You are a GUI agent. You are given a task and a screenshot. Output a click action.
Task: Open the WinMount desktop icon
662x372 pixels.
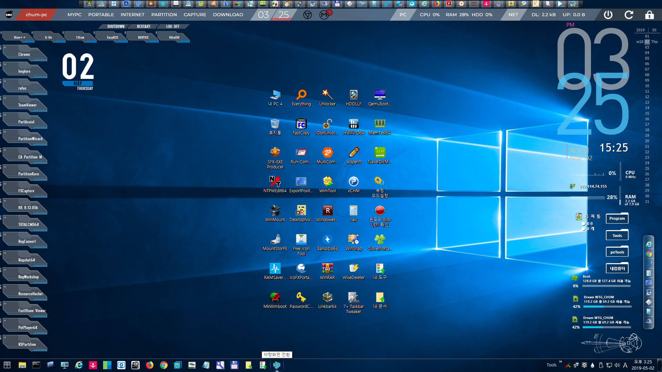(275, 214)
